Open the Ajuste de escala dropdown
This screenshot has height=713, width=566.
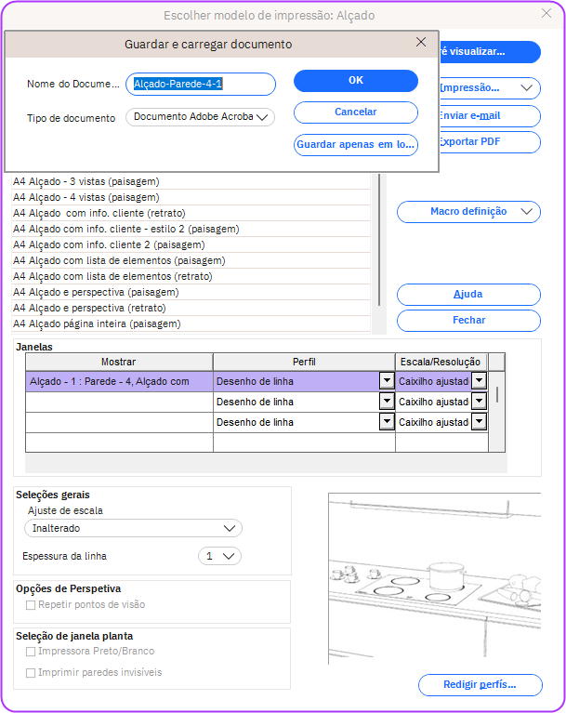coord(133,528)
